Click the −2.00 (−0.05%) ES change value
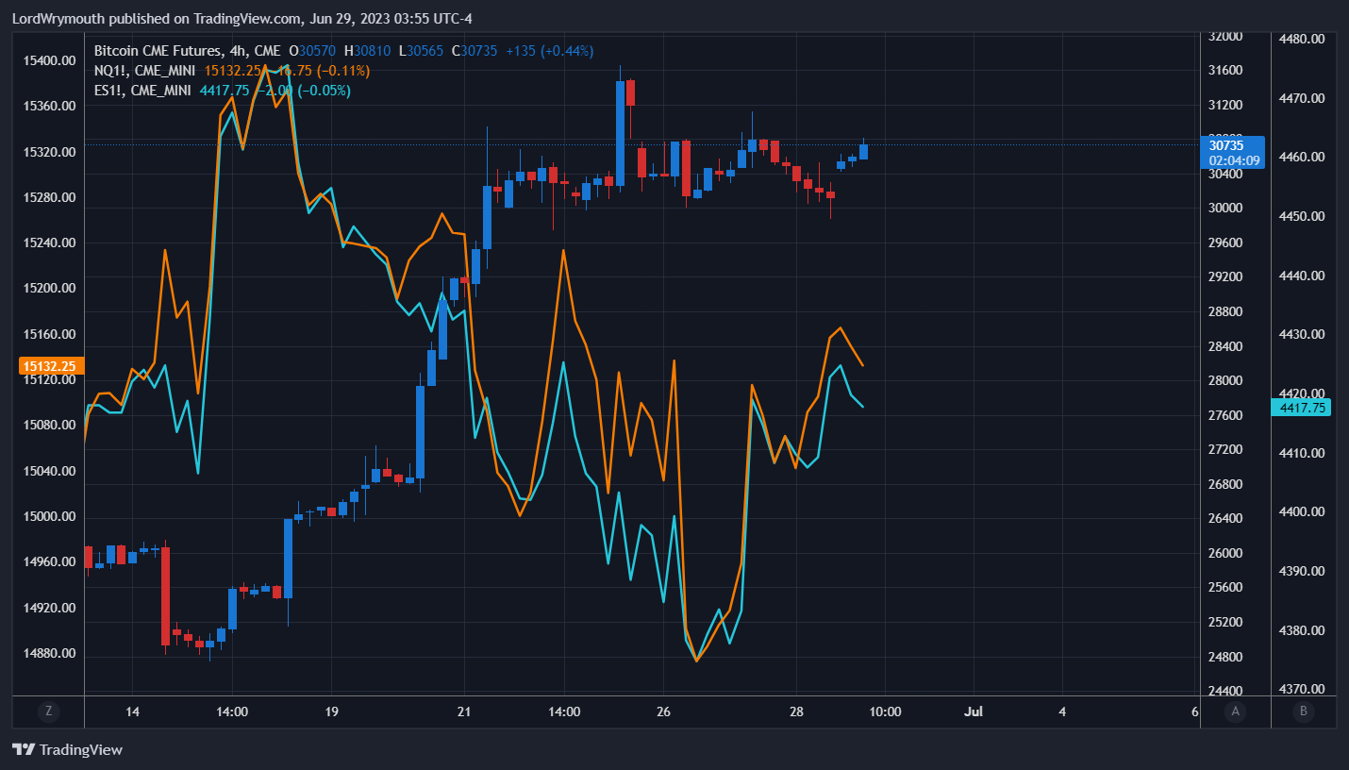The image size is (1349, 770). coord(304,91)
